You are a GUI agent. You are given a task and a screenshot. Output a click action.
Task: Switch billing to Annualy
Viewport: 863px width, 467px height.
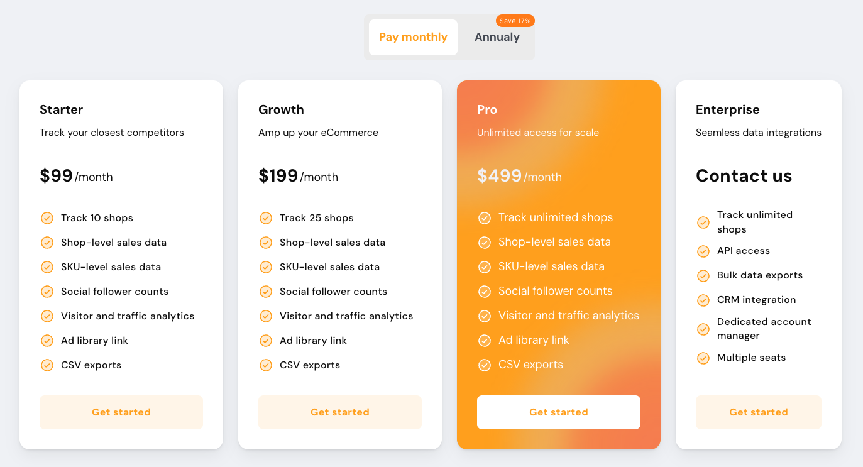[x=497, y=37]
